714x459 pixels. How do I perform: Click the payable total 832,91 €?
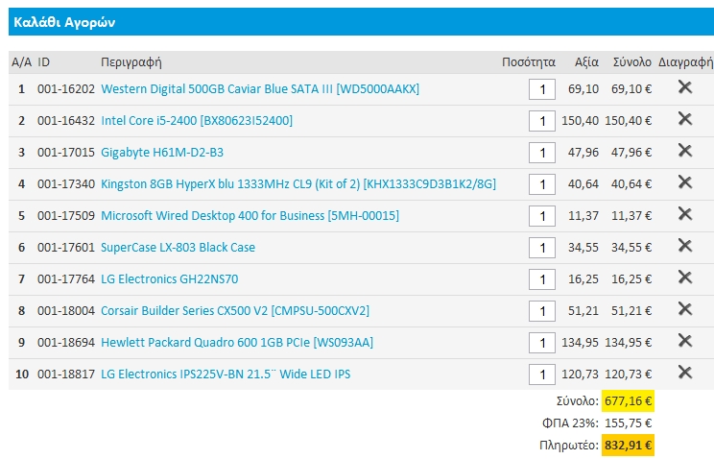pos(628,445)
